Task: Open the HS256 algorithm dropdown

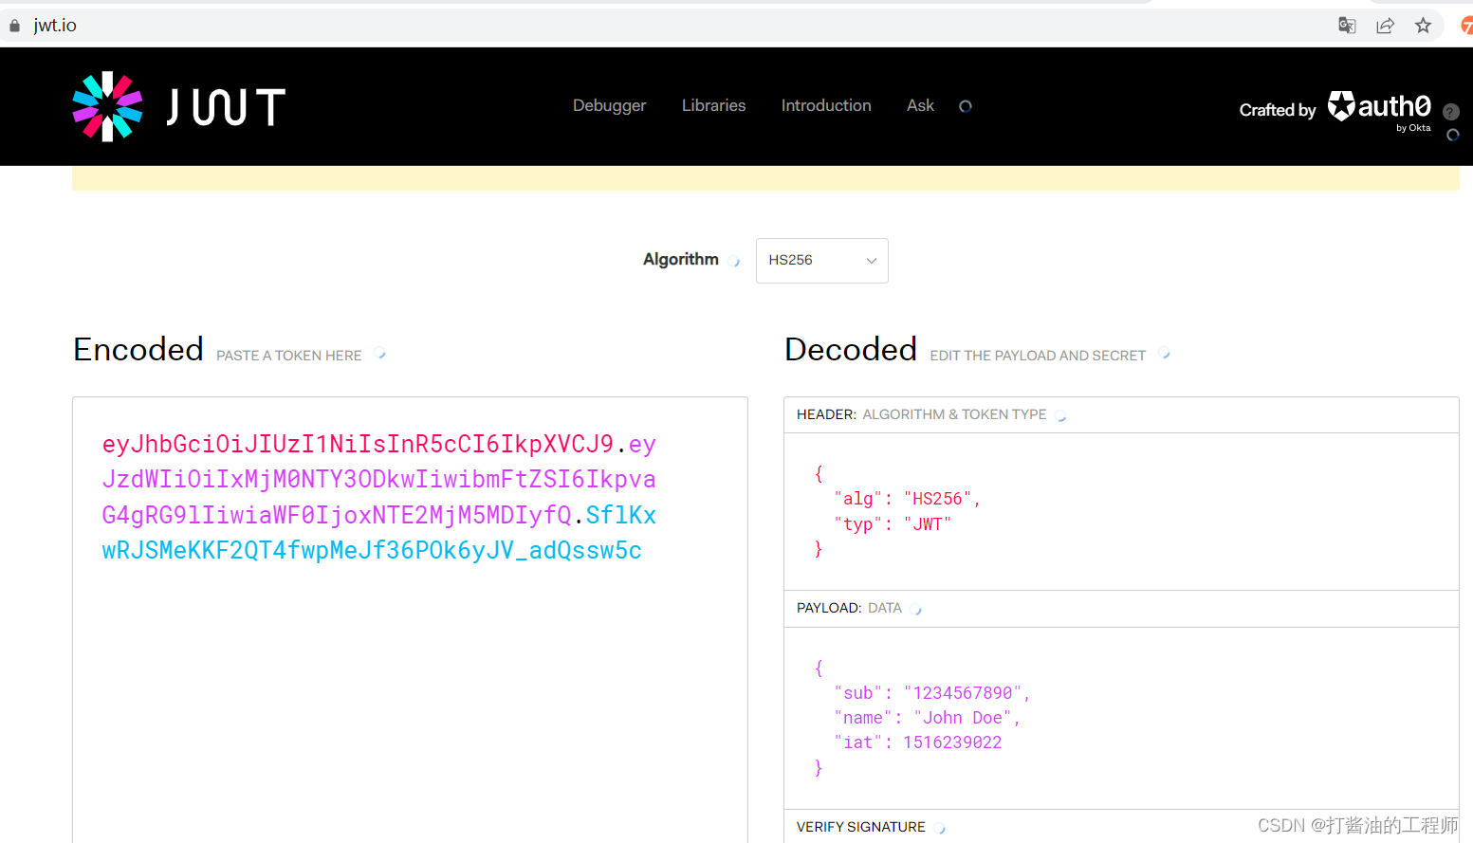Action: point(821,260)
